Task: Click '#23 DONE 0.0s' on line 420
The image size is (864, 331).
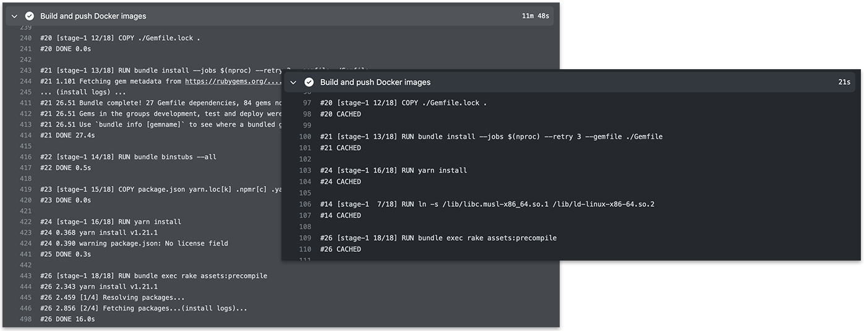Action: pyautogui.click(x=66, y=200)
